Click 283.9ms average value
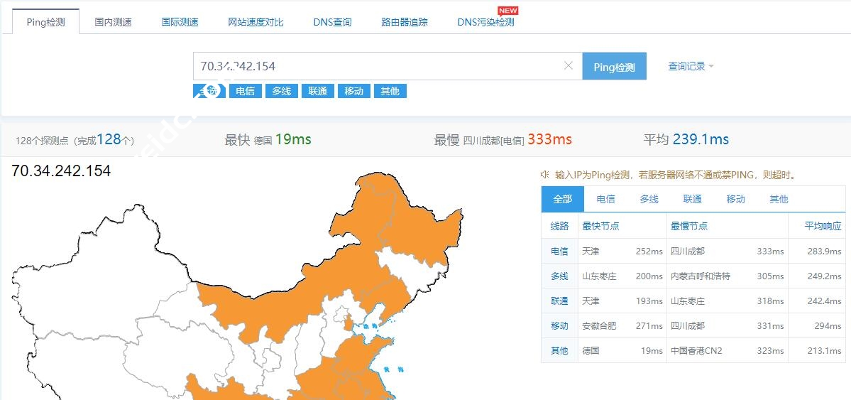851x400 pixels. pos(825,251)
